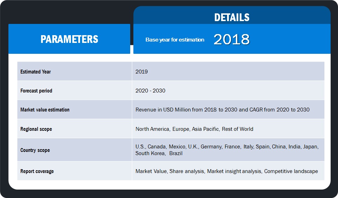Click 'Share analysis' in report coverage
This screenshot has width=338, height=198.
pos(187,171)
